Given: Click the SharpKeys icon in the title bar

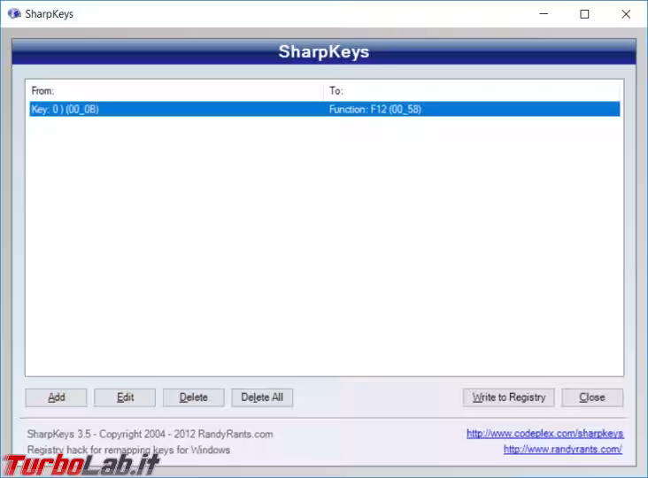Looking at the screenshot, I should (14, 14).
